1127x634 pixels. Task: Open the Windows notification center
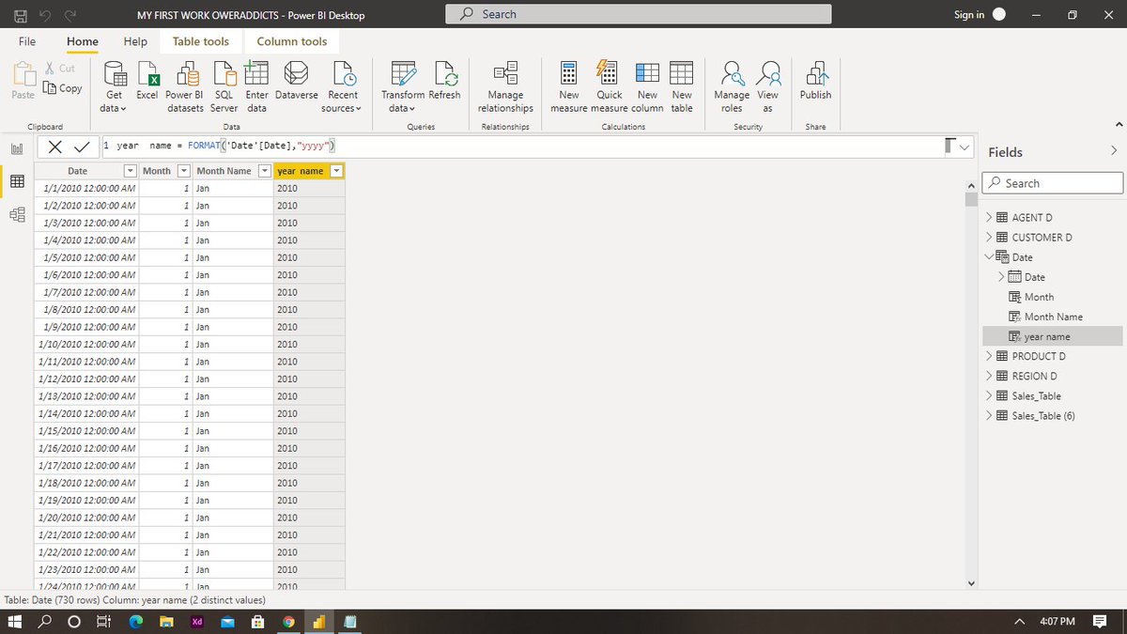click(x=1099, y=622)
